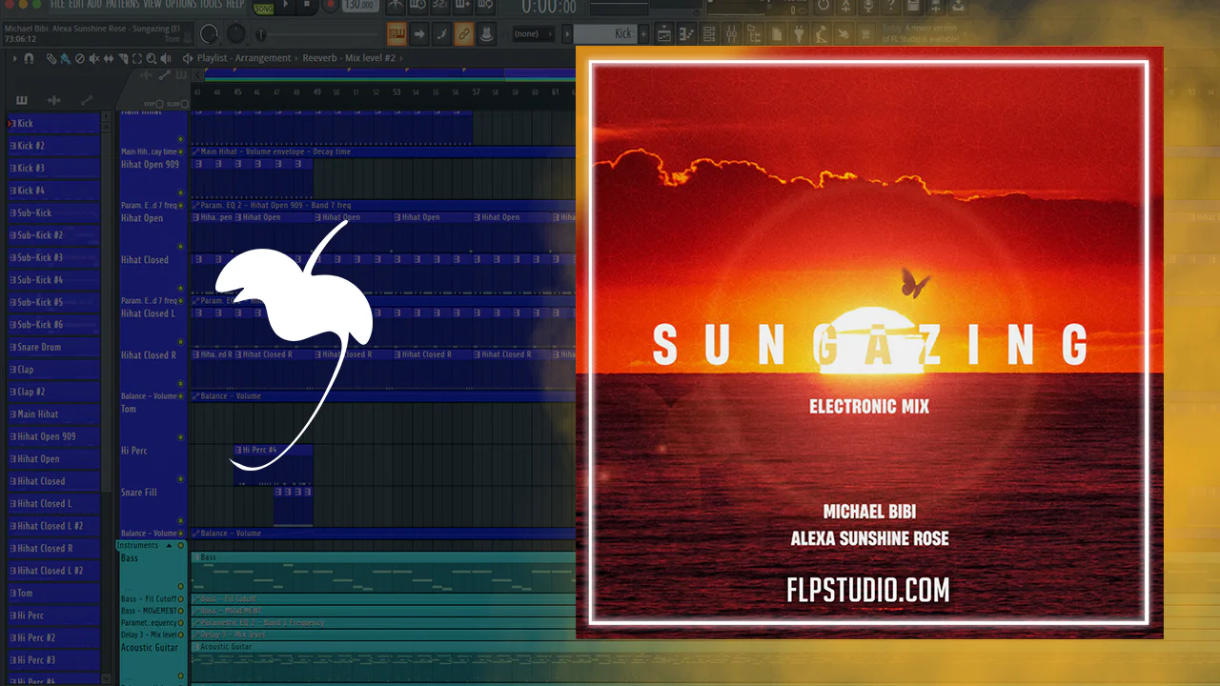The height and width of the screenshot is (686, 1220).
Task: Select the Slip tool in playlist toolbar
Action: point(109,58)
